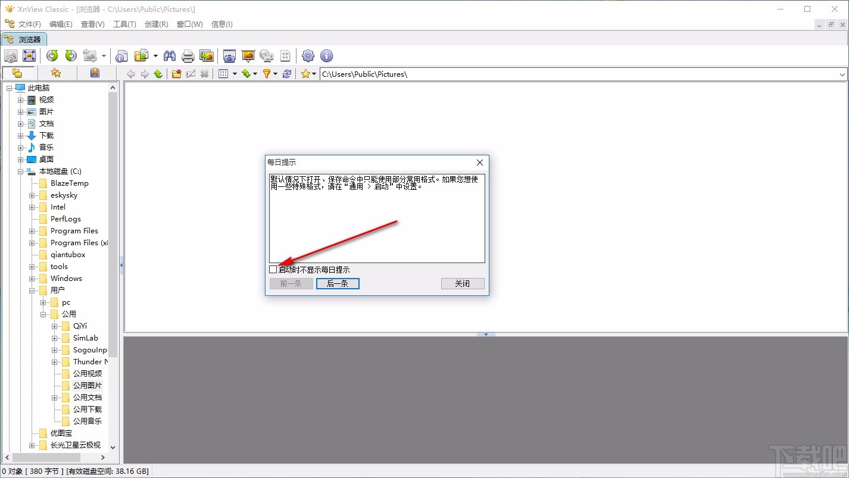Open the 查看(V) menu
Screen dimensions: 849x478
pyautogui.click(x=93, y=24)
